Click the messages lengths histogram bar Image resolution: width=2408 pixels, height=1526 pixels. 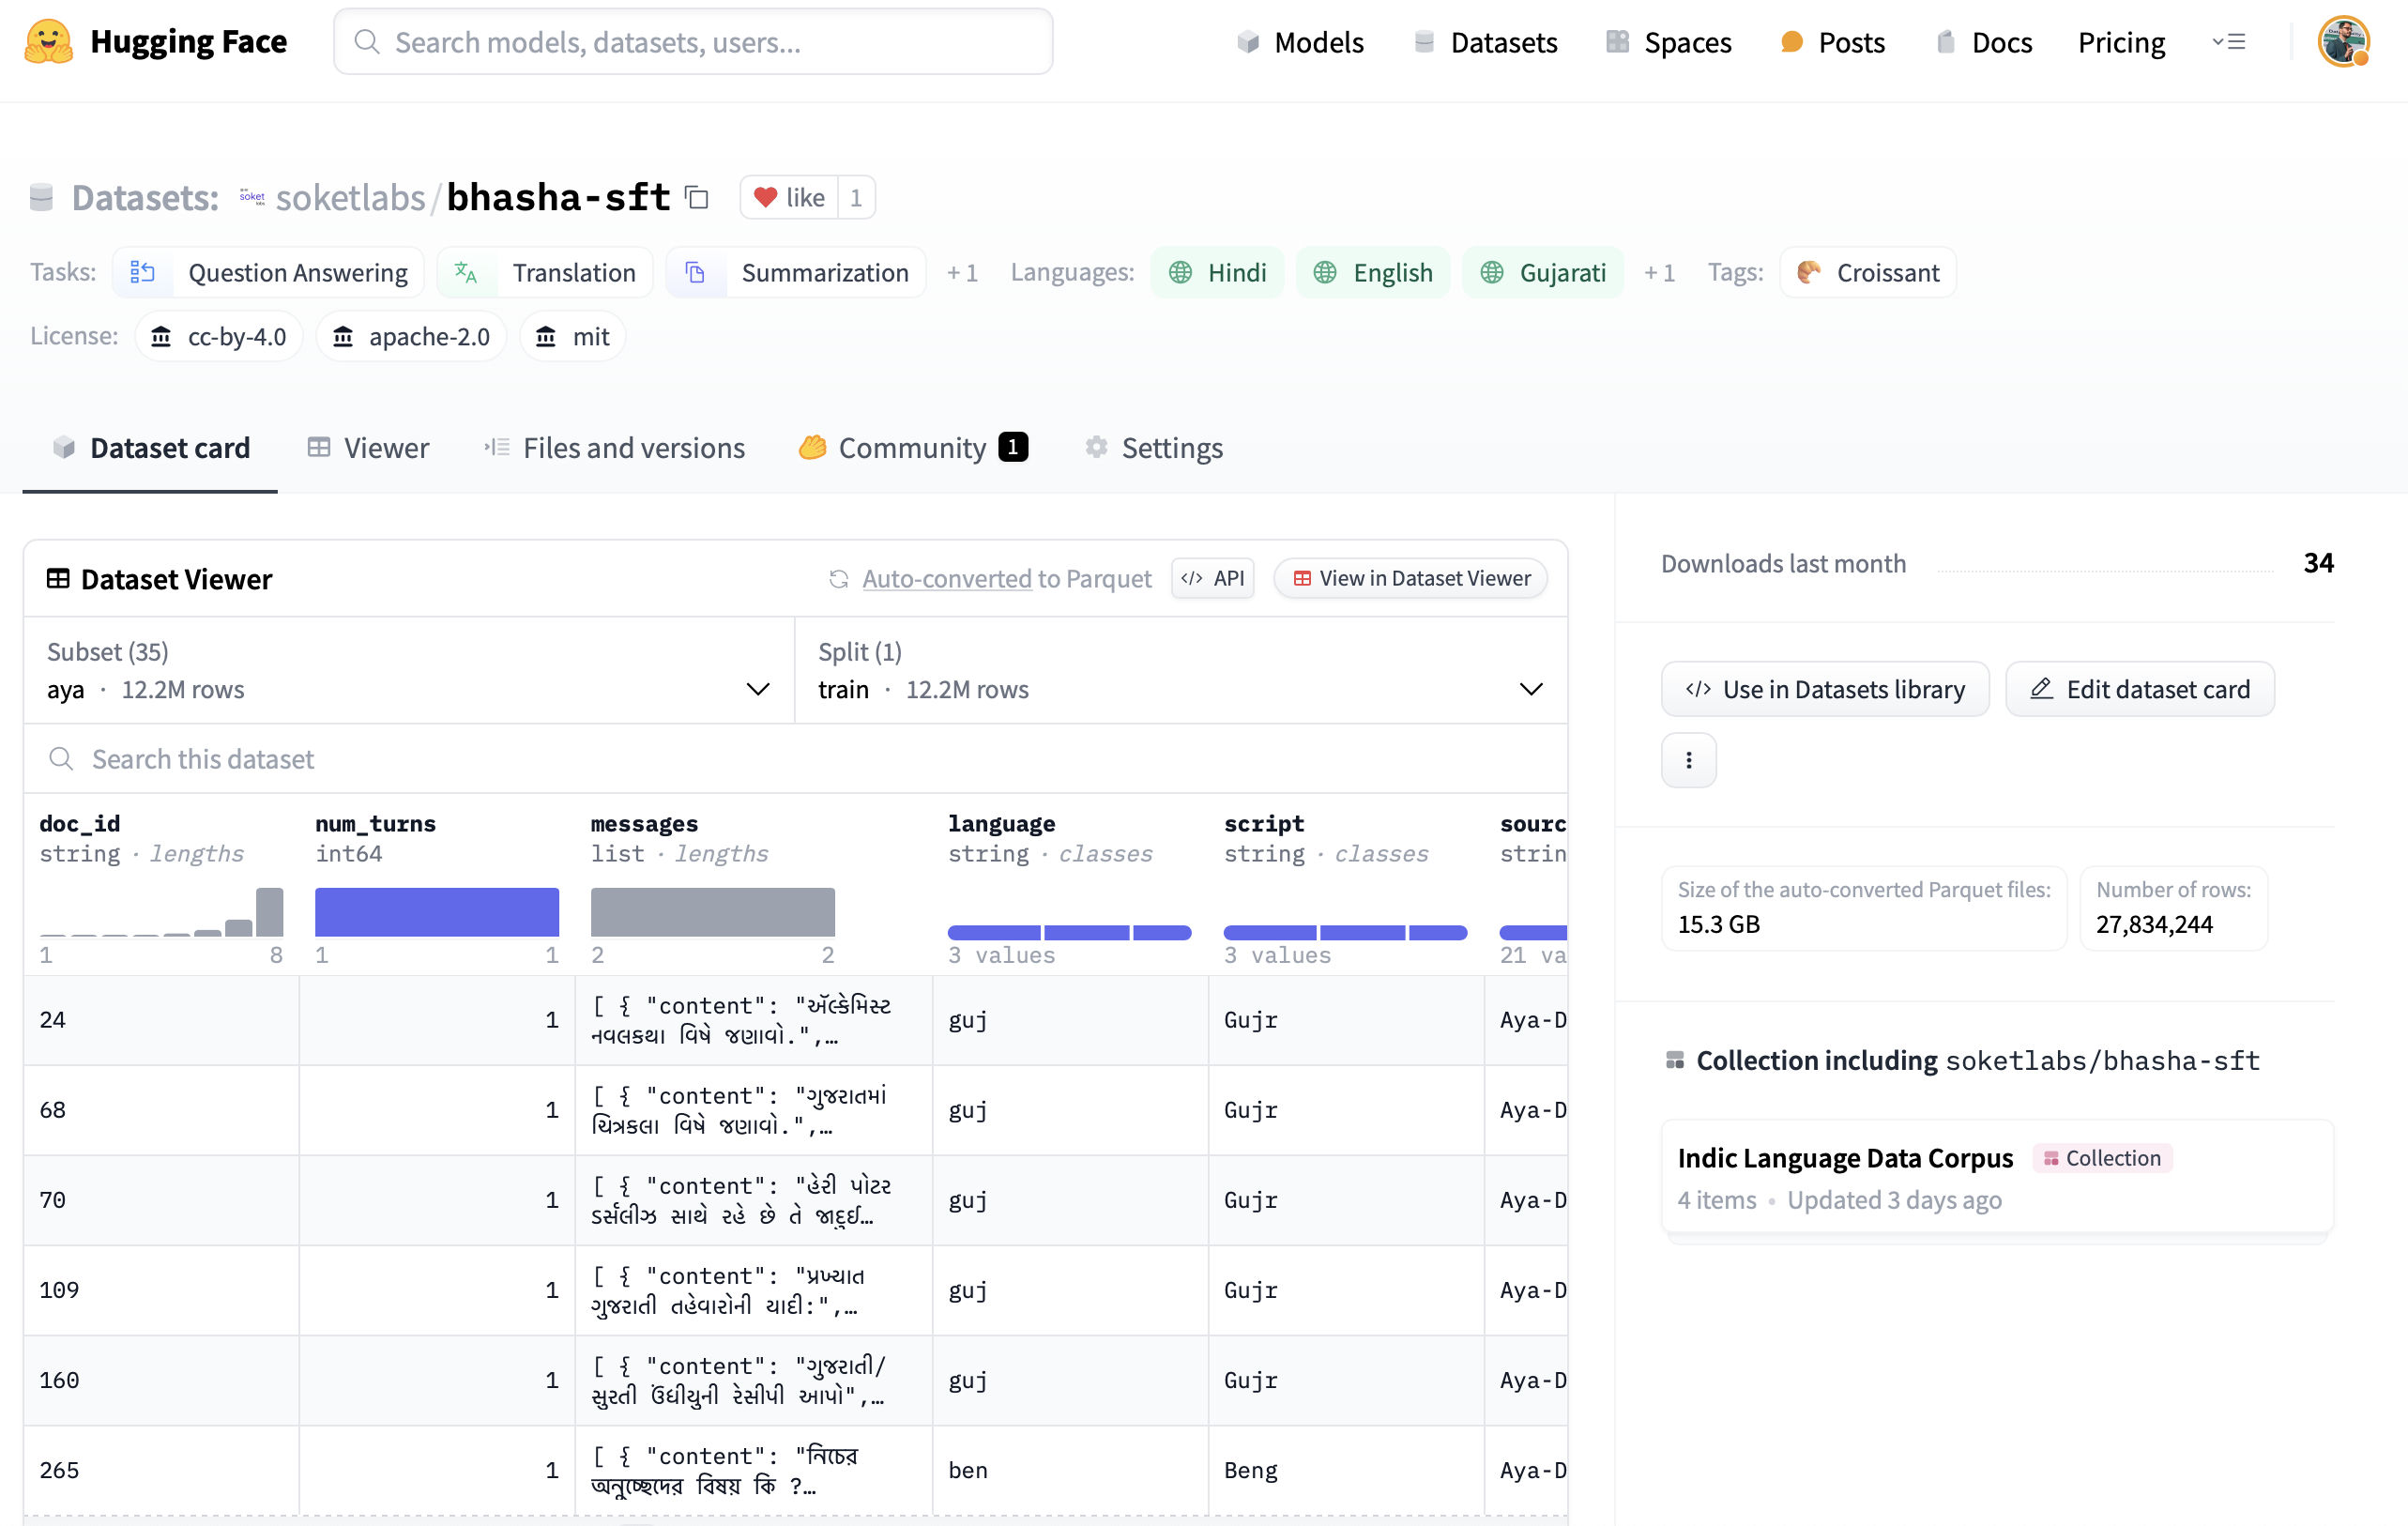pos(713,911)
